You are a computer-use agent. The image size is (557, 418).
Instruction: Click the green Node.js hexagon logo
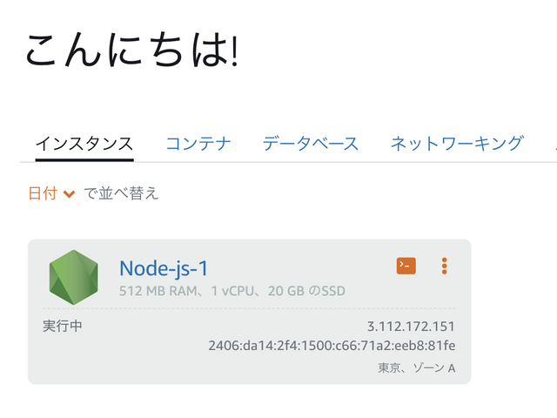point(73,277)
